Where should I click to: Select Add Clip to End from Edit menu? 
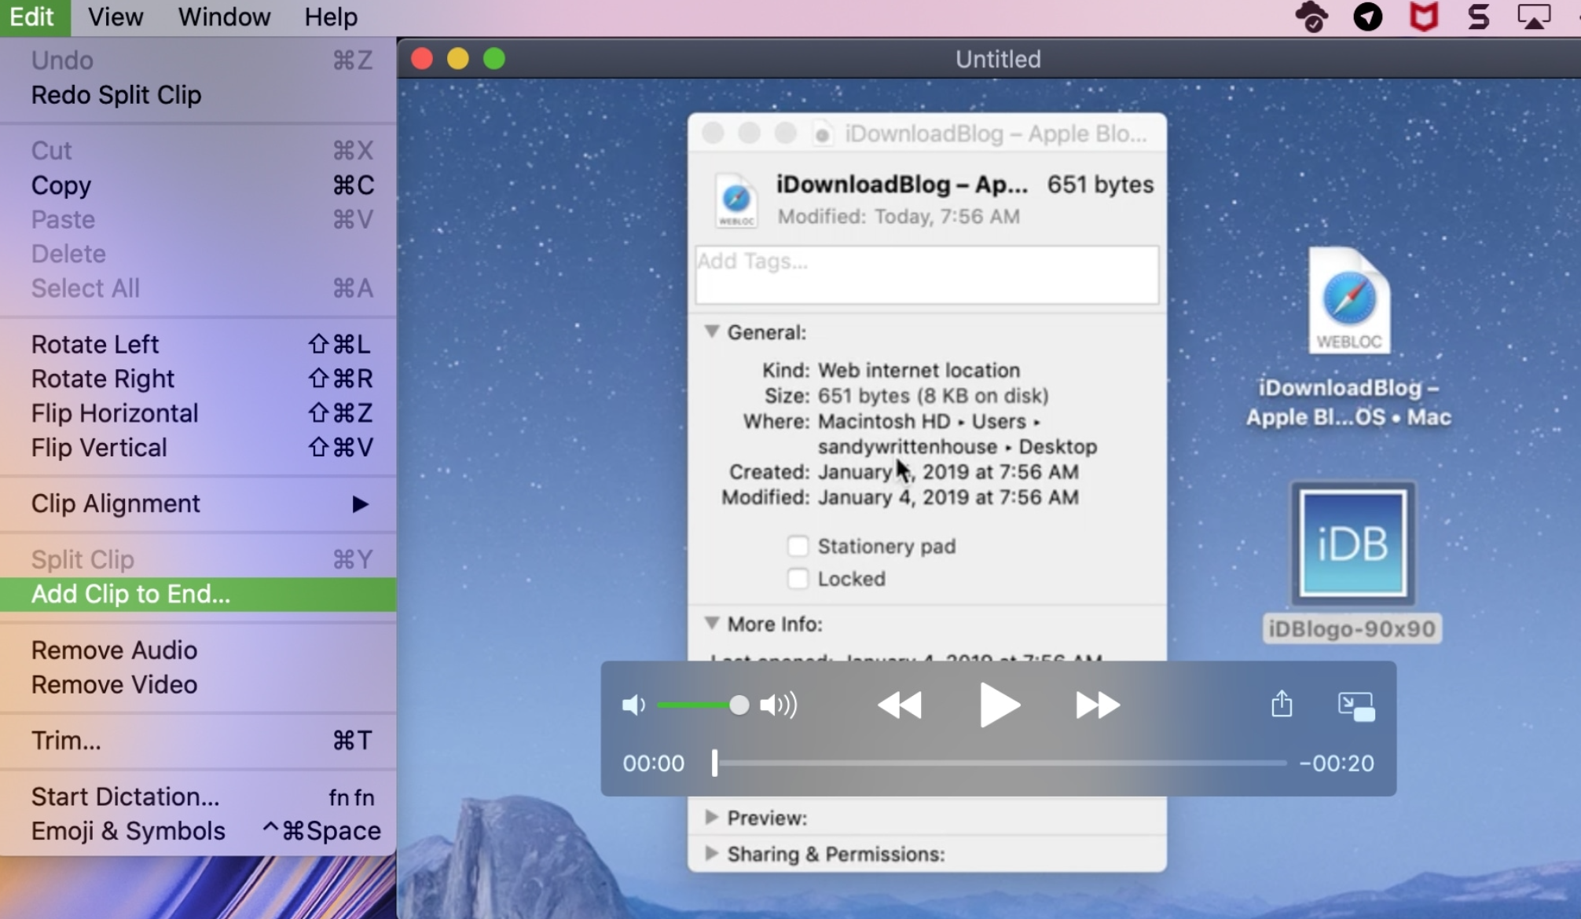click(131, 593)
